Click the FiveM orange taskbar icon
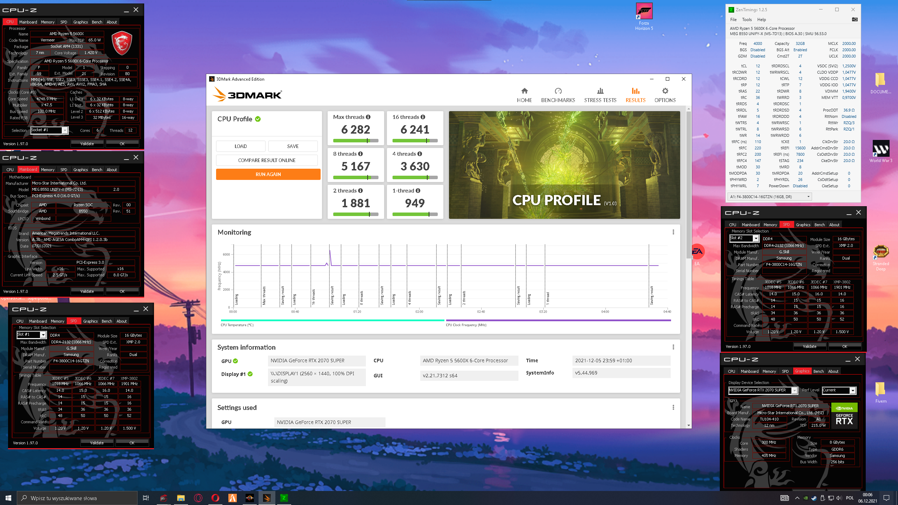898x505 pixels. click(x=233, y=498)
